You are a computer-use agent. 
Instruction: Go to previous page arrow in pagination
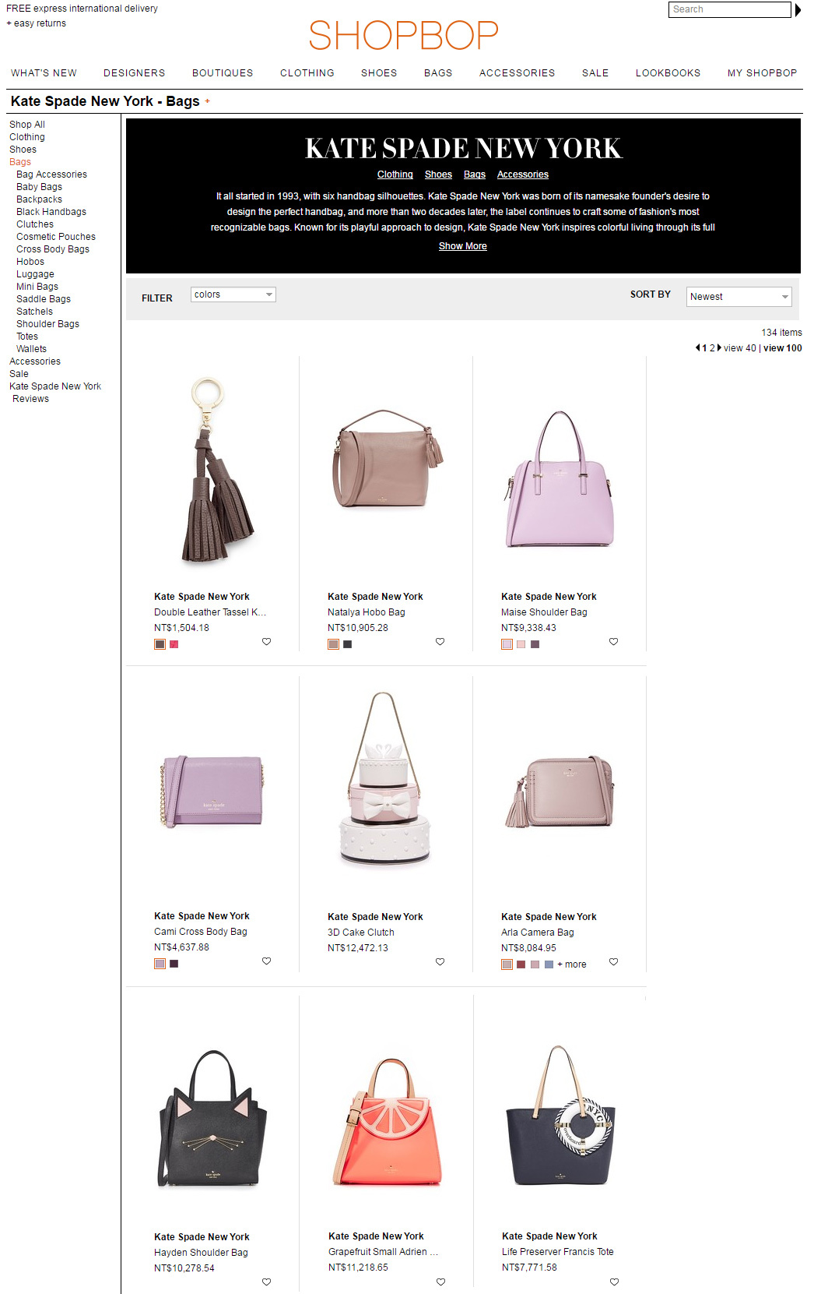[x=698, y=348]
